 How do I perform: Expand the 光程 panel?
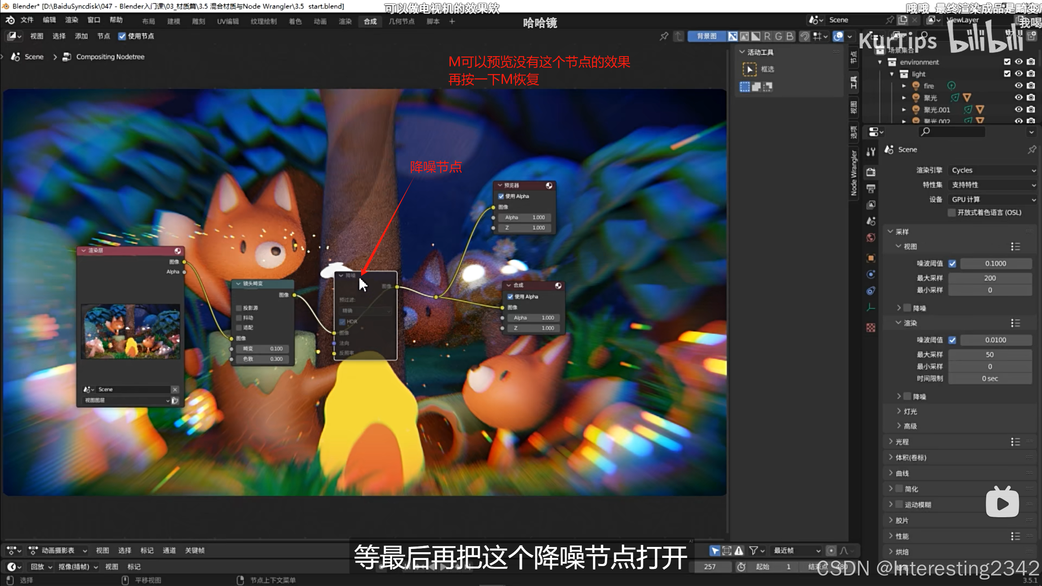(x=902, y=442)
